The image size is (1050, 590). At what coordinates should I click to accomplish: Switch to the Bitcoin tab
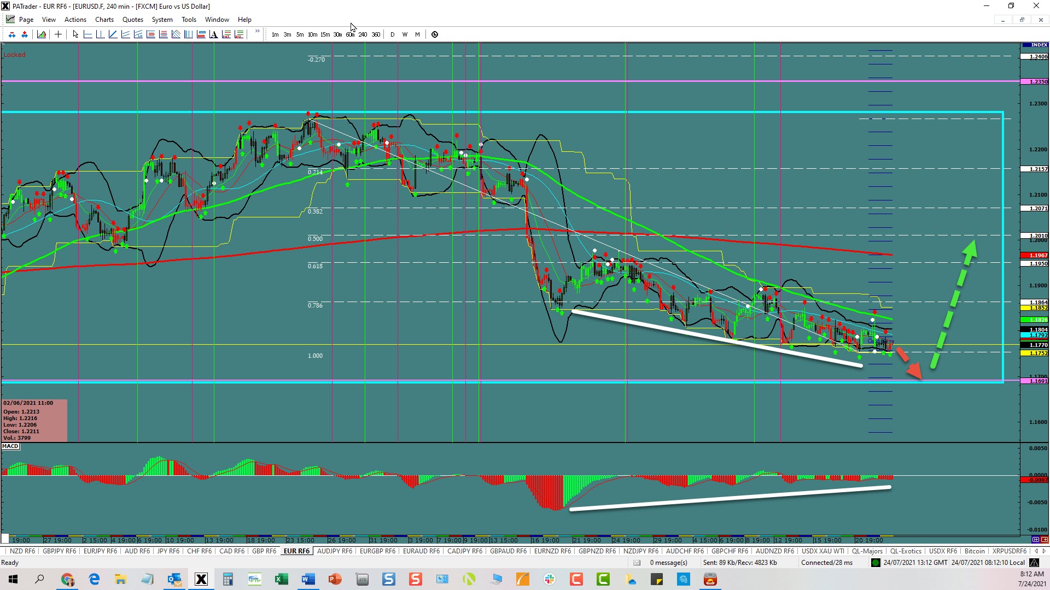point(975,551)
